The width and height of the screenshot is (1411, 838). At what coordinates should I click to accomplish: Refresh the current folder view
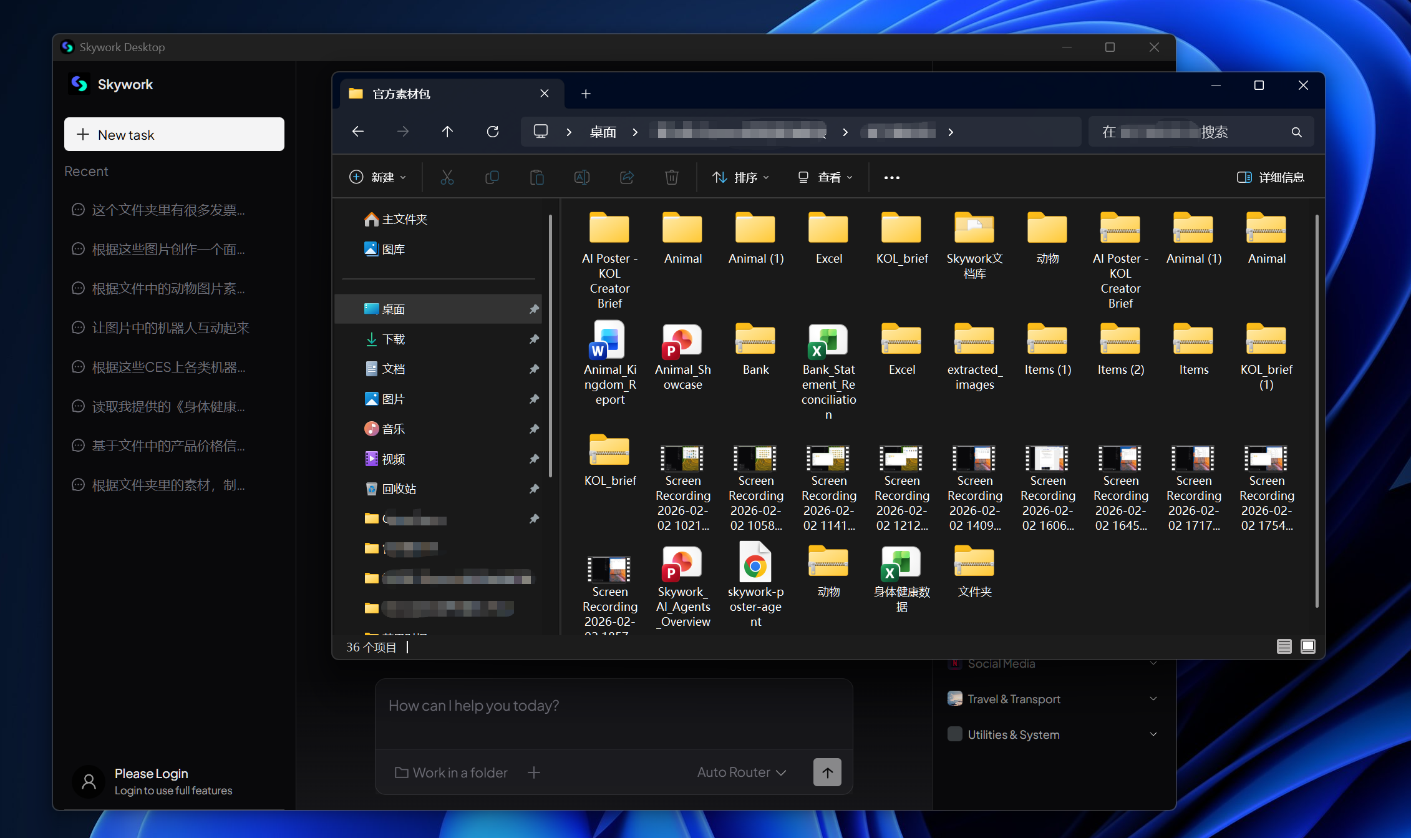coord(493,132)
